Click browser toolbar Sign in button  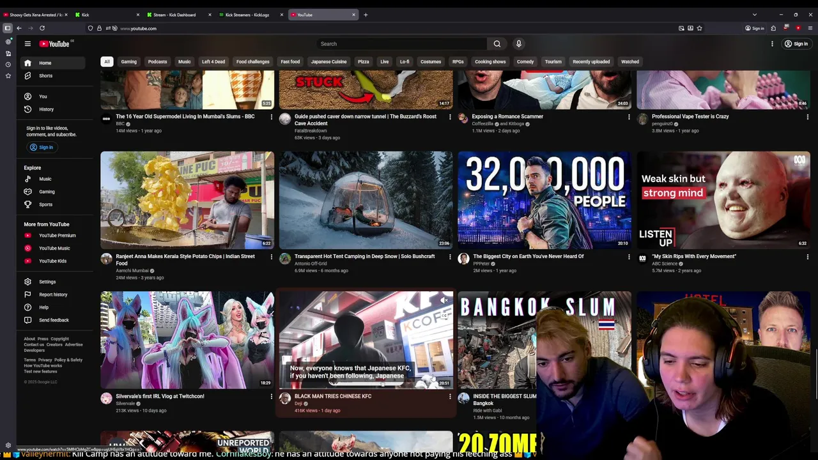[x=755, y=28]
